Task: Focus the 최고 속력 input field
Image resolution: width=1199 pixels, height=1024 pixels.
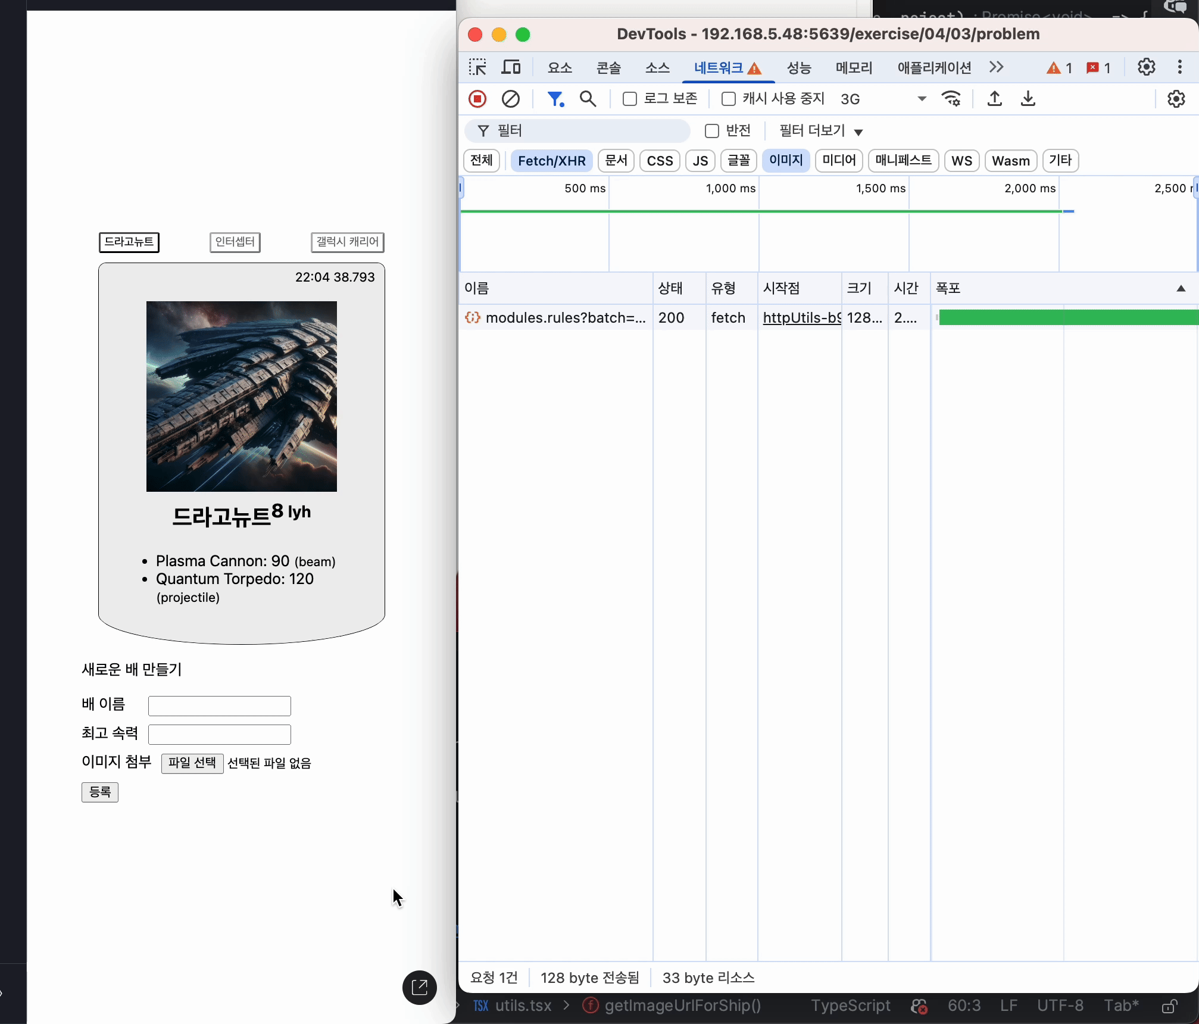Action: [x=220, y=735]
